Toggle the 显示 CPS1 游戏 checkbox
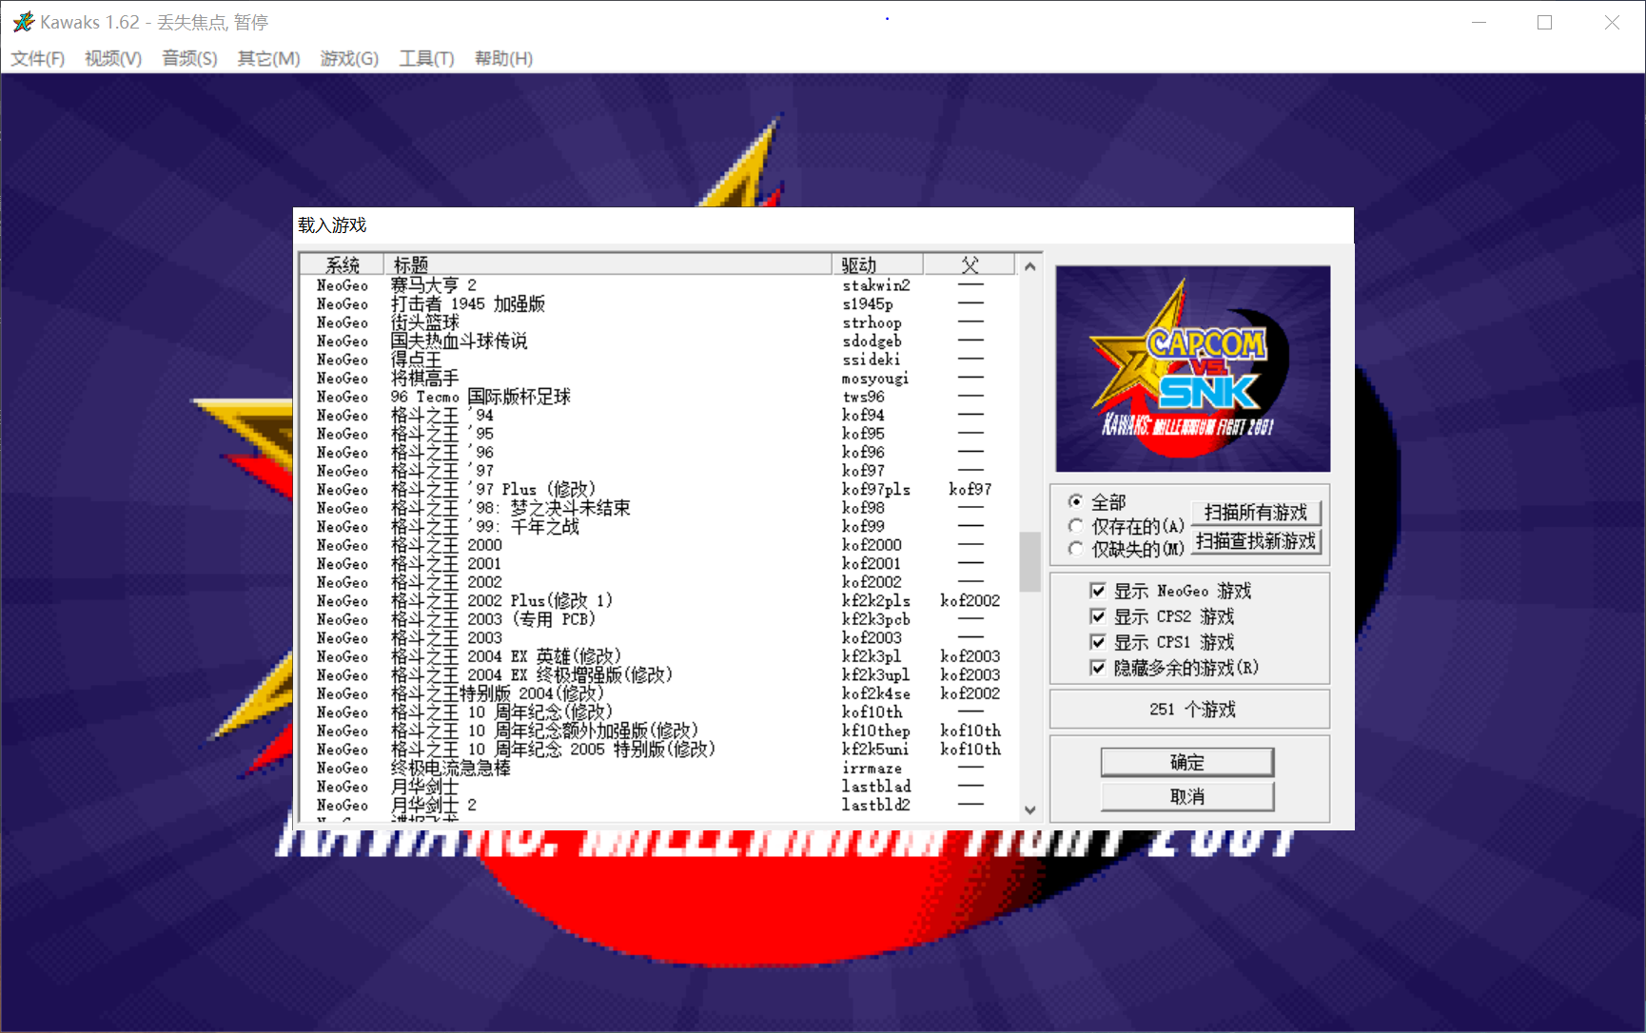The width and height of the screenshot is (1646, 1033). pyautogui.click(x=1099, y=641)
